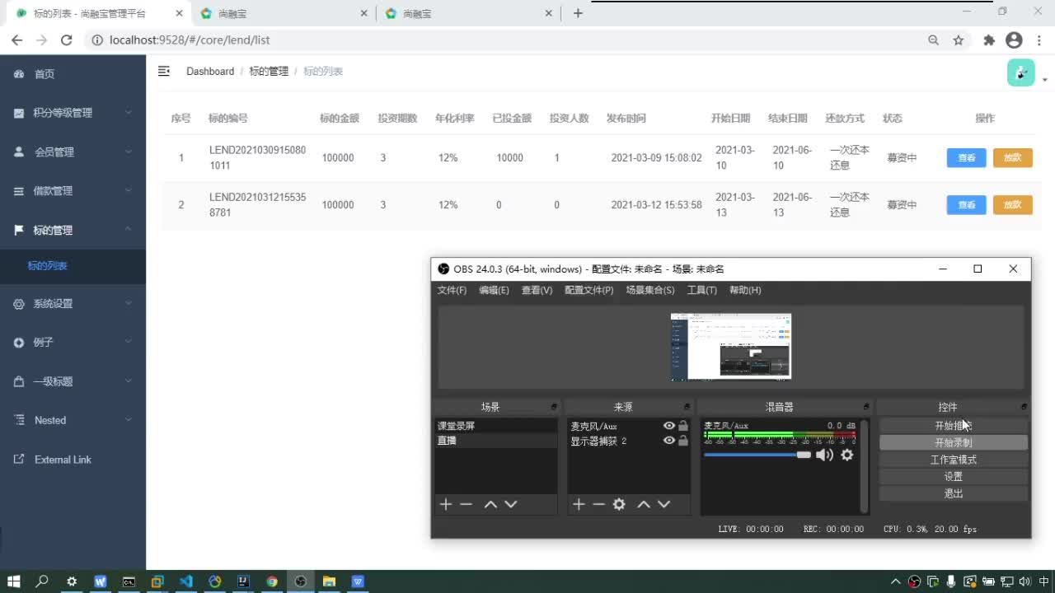Open browser zoom magnifier icon
Screen dimensions: 1055x593
click(933, 40)
